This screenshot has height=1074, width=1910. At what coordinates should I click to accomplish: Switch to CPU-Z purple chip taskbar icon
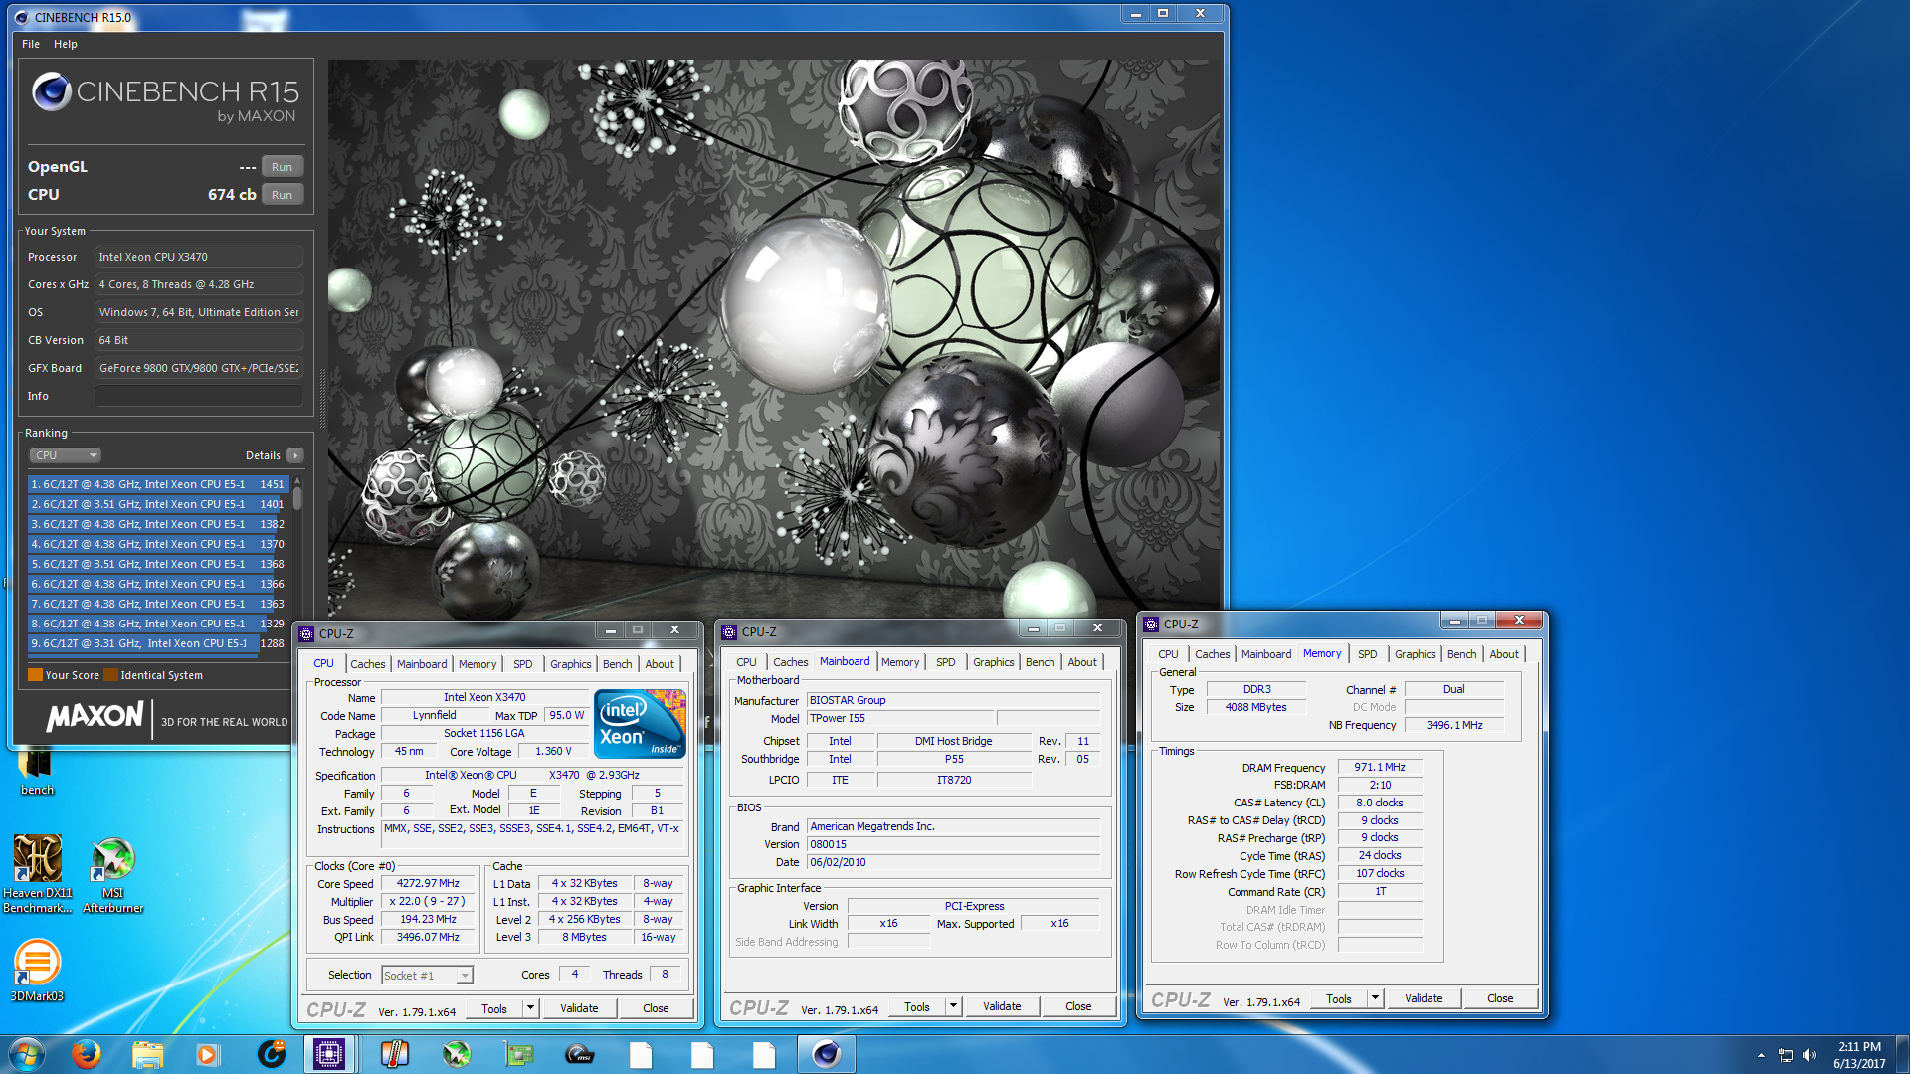pyautogui.click(x=329, y=1054)
